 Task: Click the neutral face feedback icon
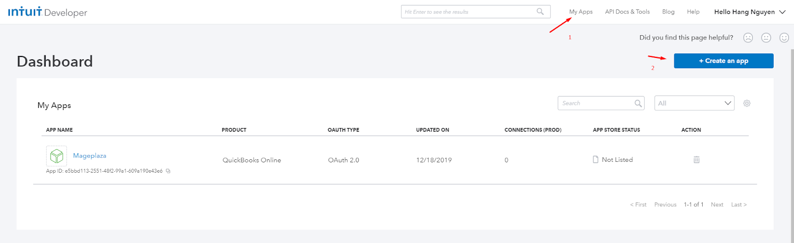(766, 38)
